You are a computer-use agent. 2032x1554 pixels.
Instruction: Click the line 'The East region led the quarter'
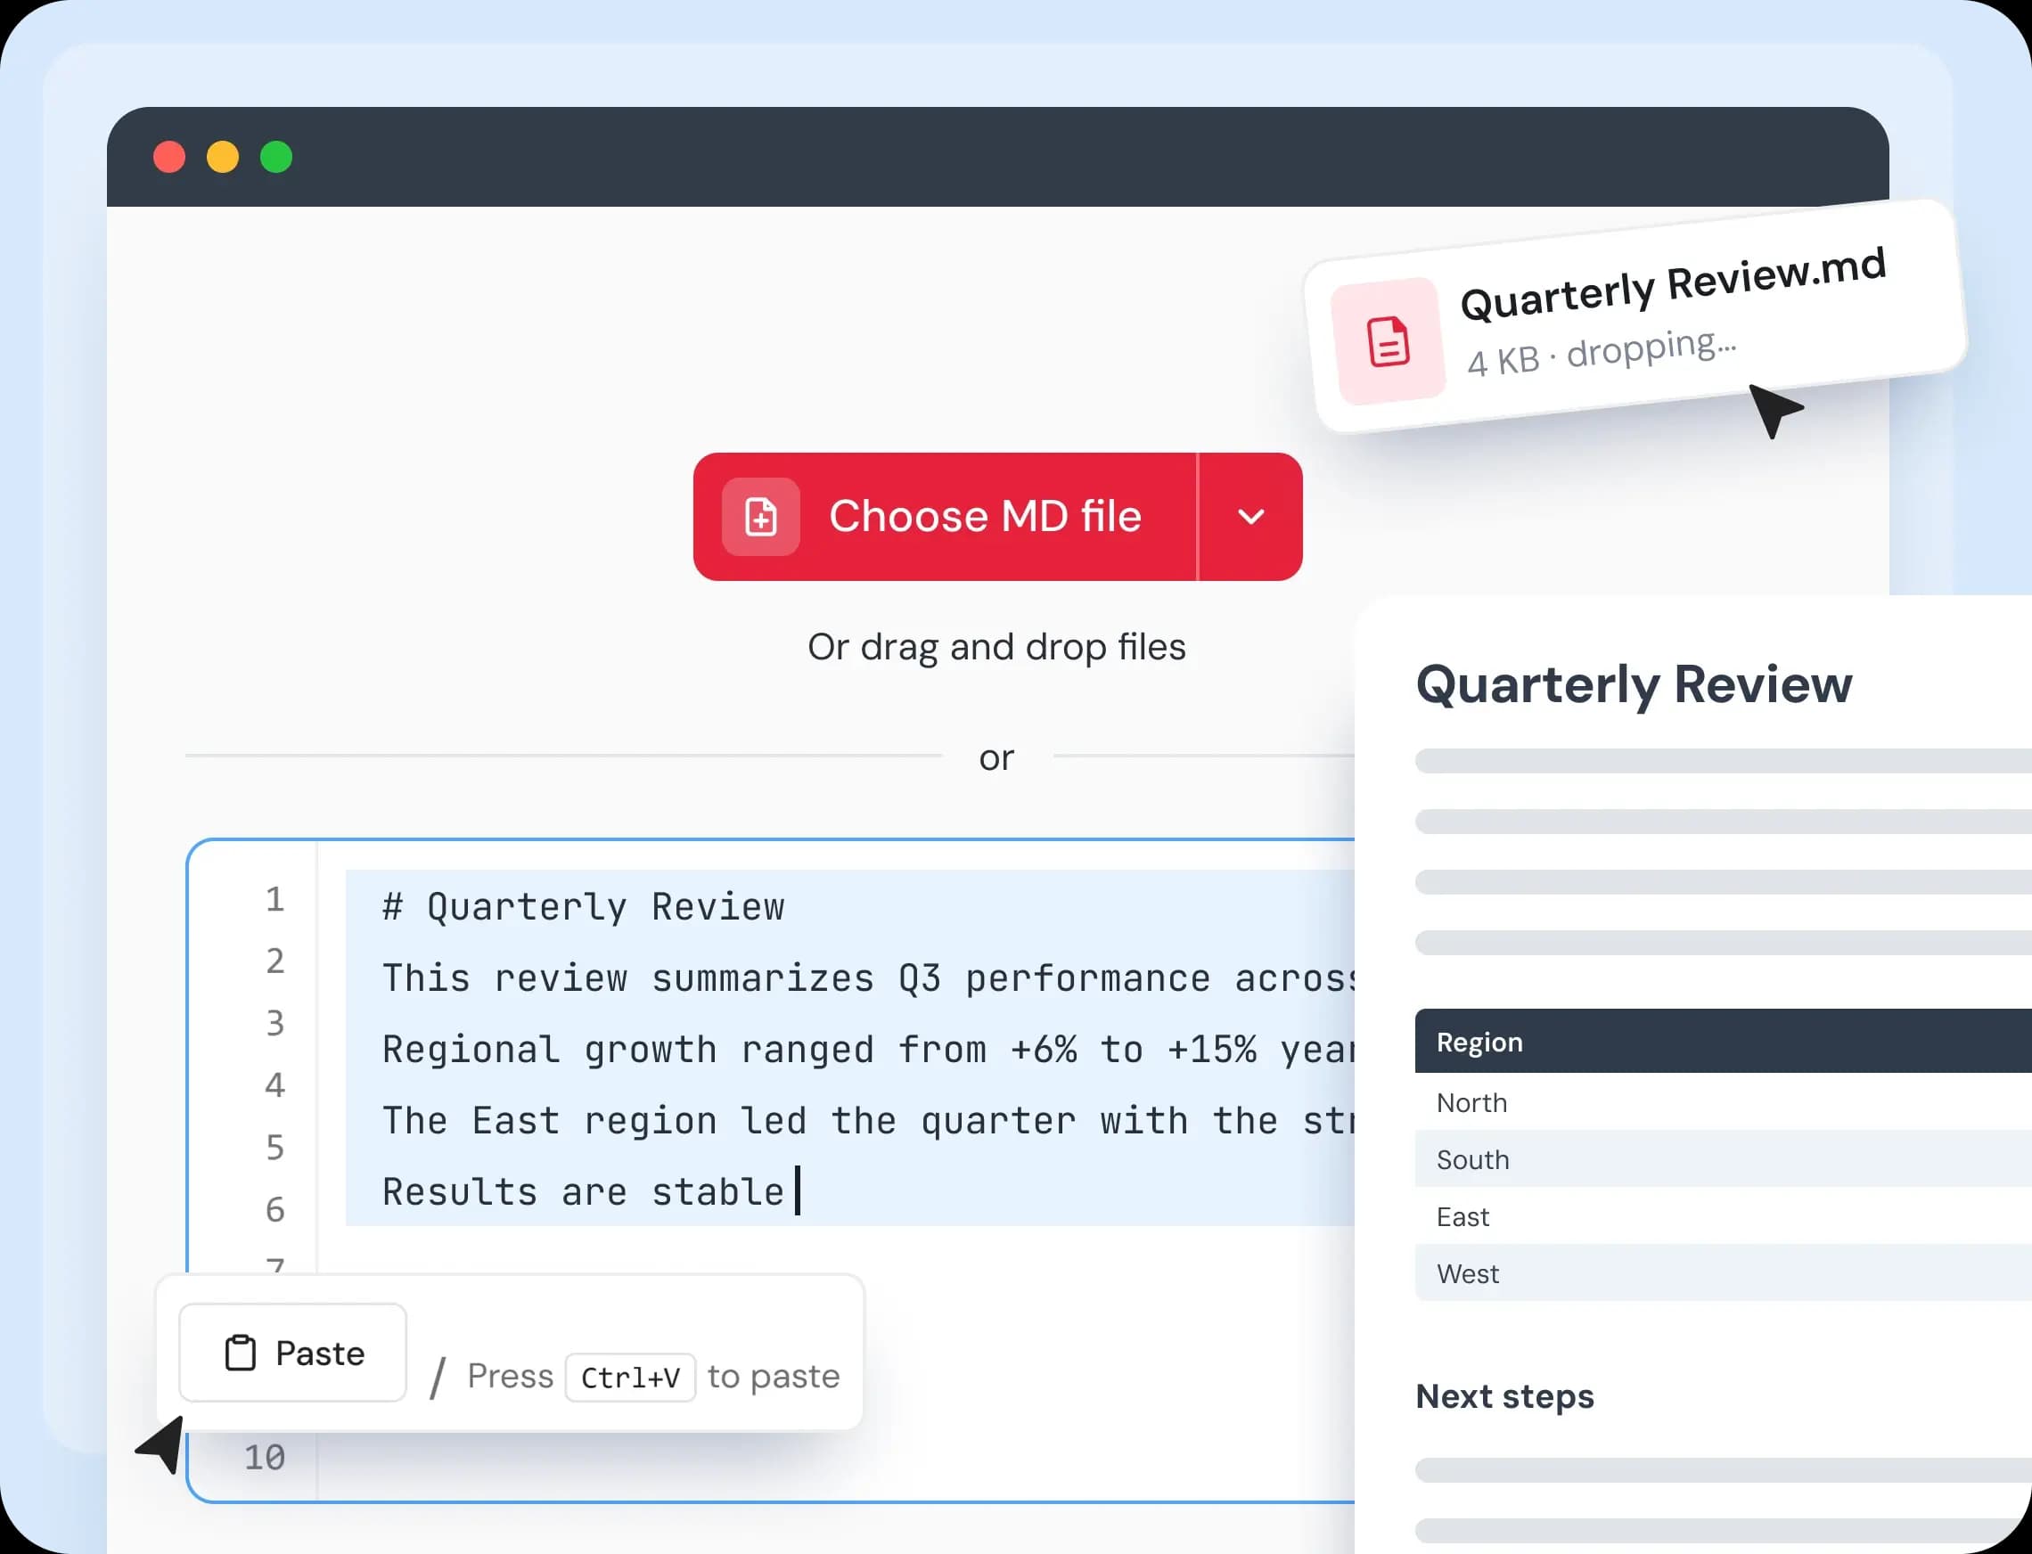868,1120
